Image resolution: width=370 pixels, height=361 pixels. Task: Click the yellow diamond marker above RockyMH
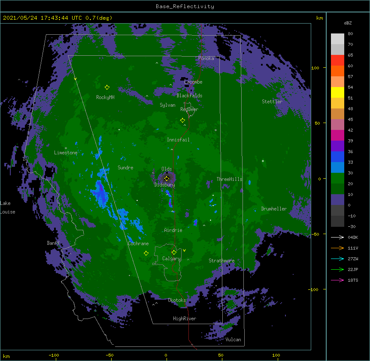[107, 87]
